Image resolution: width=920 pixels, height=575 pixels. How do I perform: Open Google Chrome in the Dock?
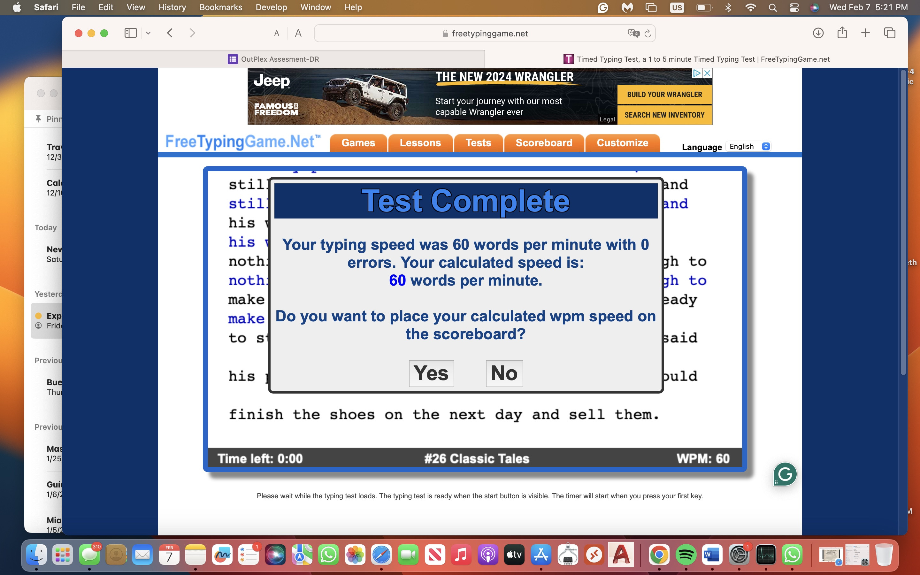pyautogui.click(x=659, y=555)
